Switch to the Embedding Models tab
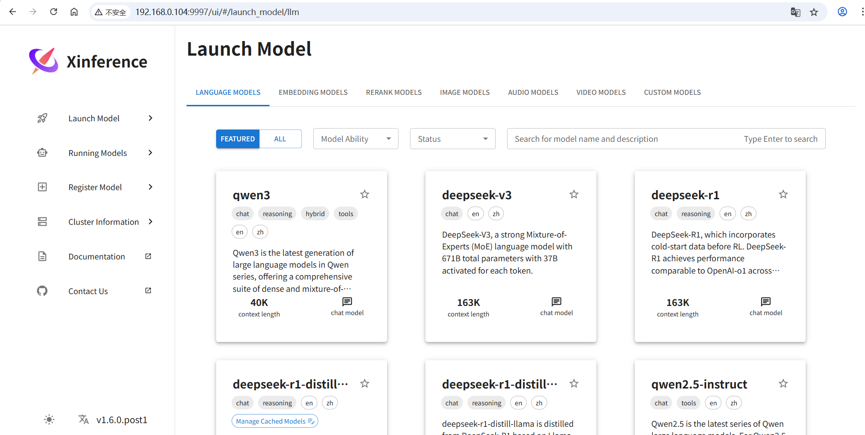This screenshot has width=865, height=435. click(313, 93)
